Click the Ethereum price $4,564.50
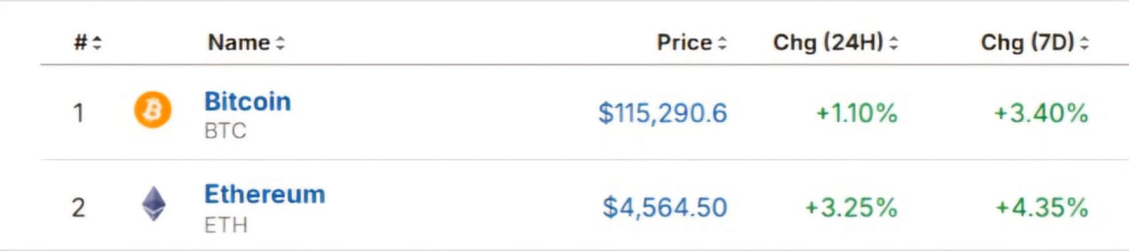 click(665, 208)
